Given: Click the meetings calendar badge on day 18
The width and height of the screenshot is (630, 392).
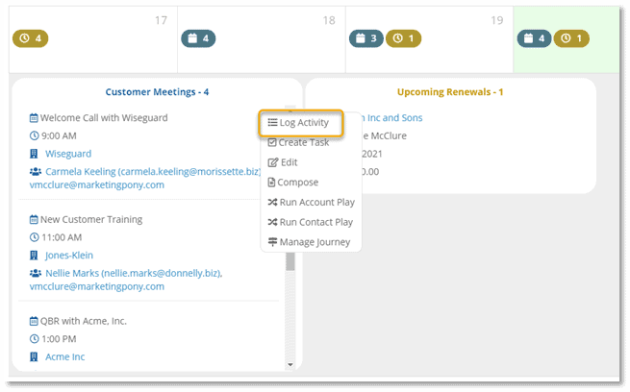Looking at the screenshot, I should 197,38.
